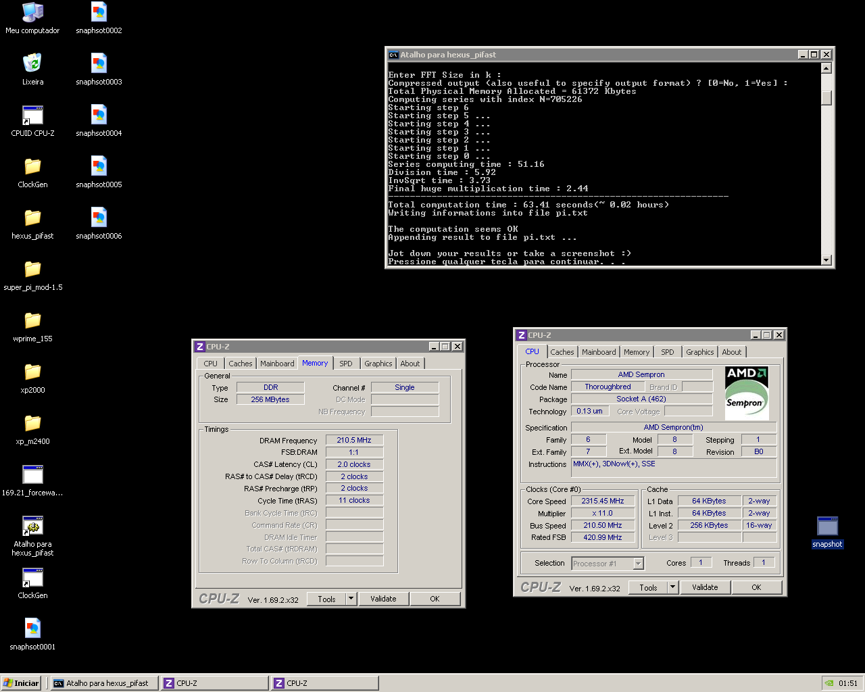
Task: Activate the first CPU-Z taskbar button
Action: point(215,683)
